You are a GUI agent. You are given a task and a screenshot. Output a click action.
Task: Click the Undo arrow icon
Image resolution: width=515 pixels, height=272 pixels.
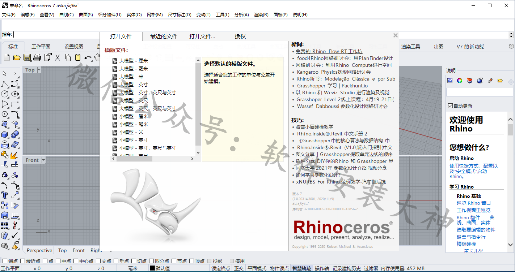88,57
